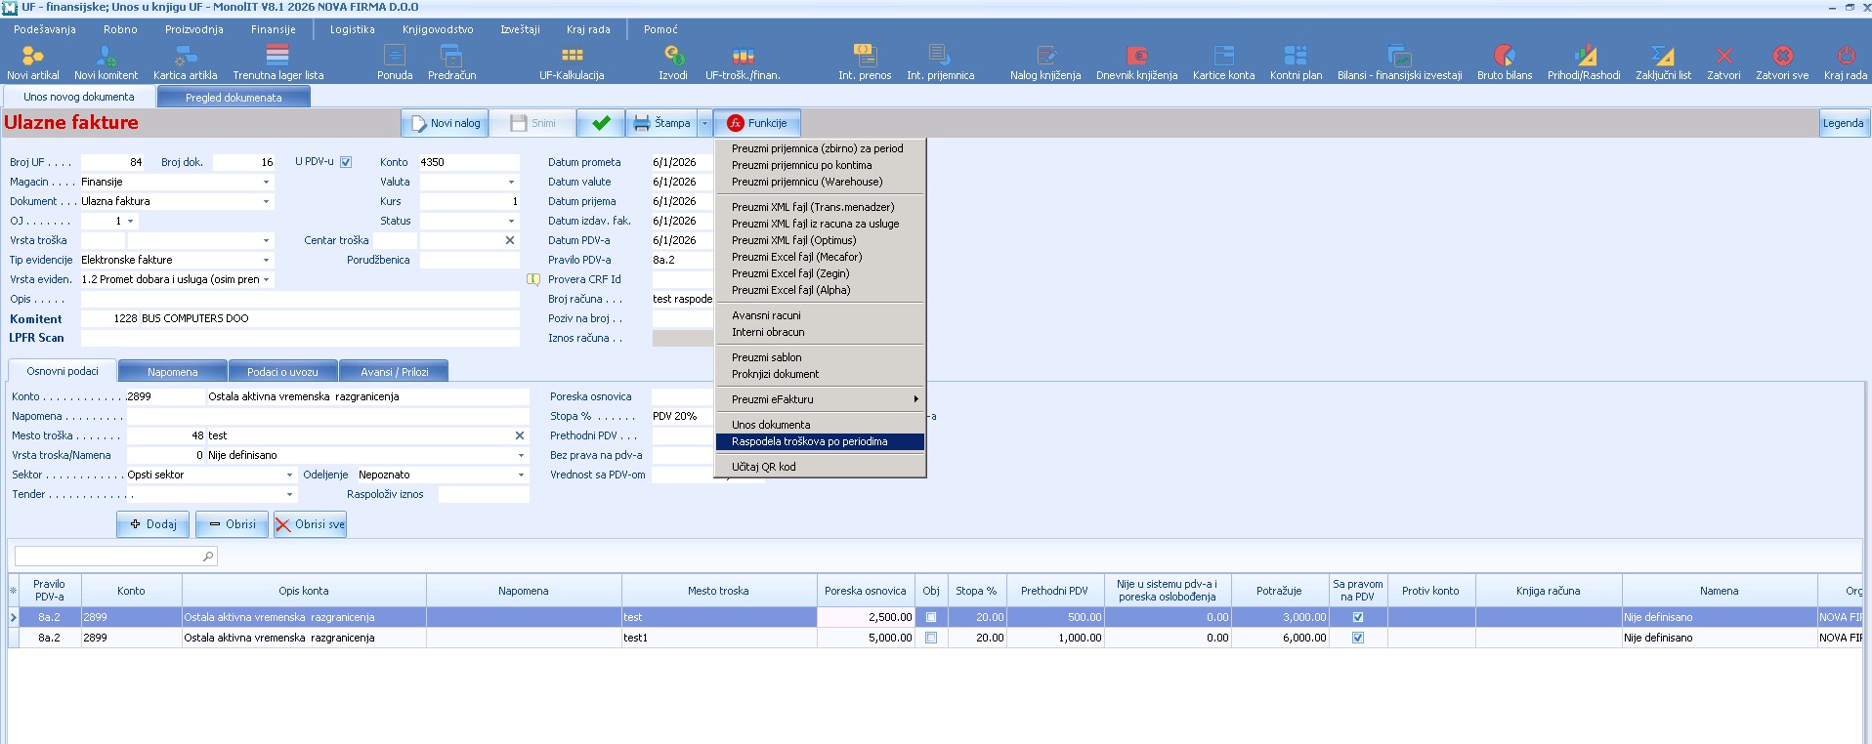This screenshot has height=744, width=1872.
Task: Open the Knjigovodstvo menu
Action: click(x=438, y=29)
